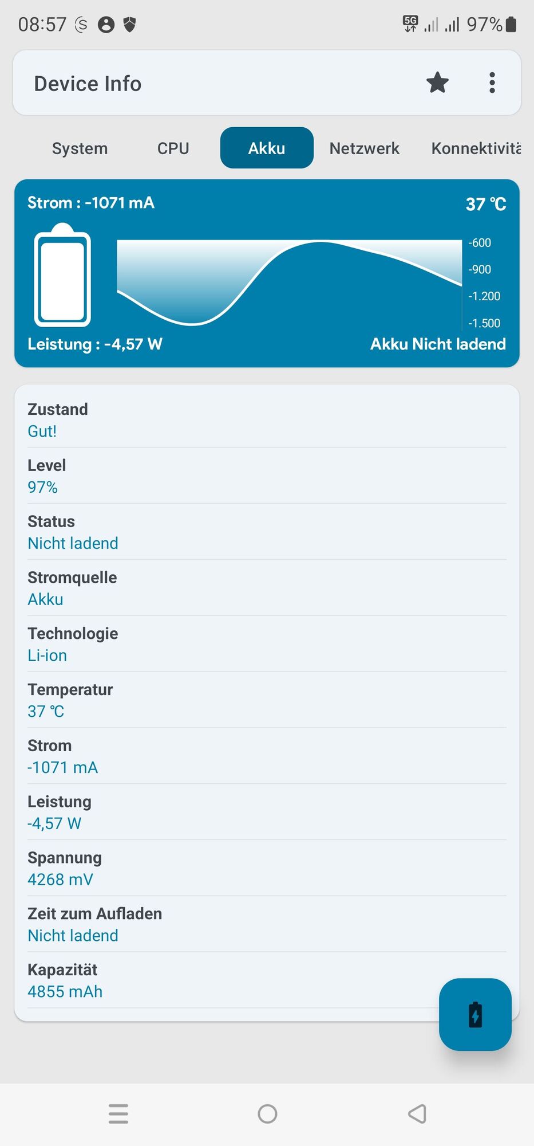Viewport: 534px width, 1146px height.
Task: Select the Akku tab
Action: [x=267, y=148]
